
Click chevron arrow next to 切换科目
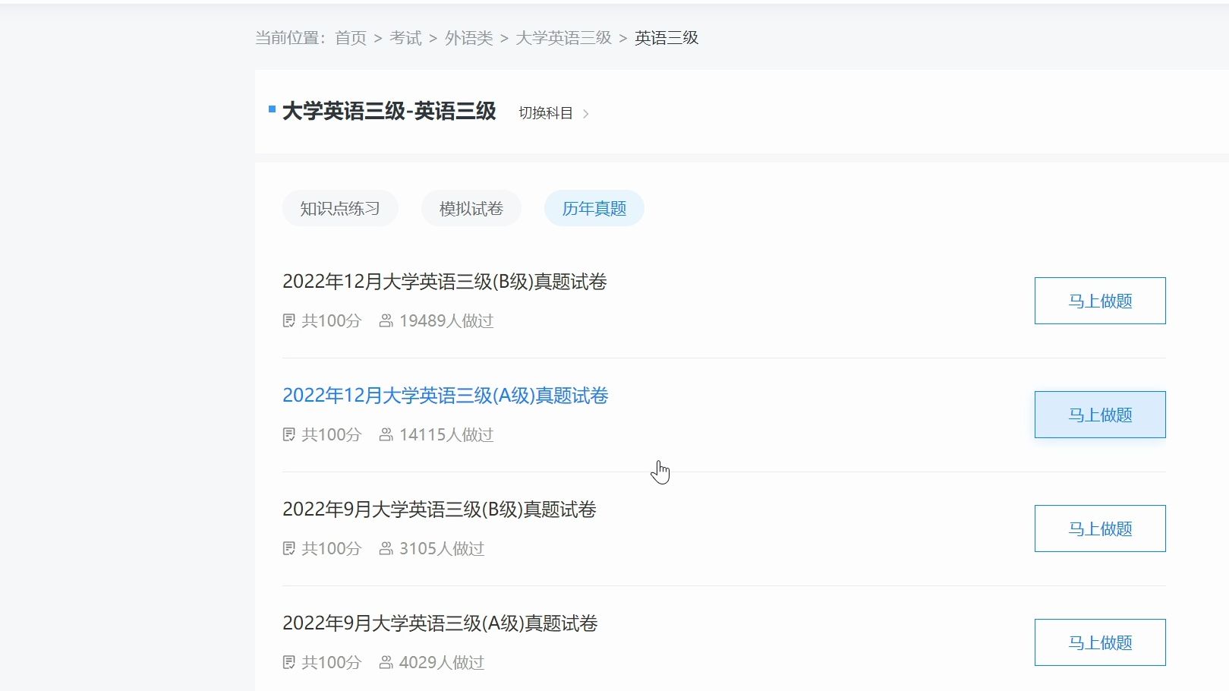(x=585, y=114)
